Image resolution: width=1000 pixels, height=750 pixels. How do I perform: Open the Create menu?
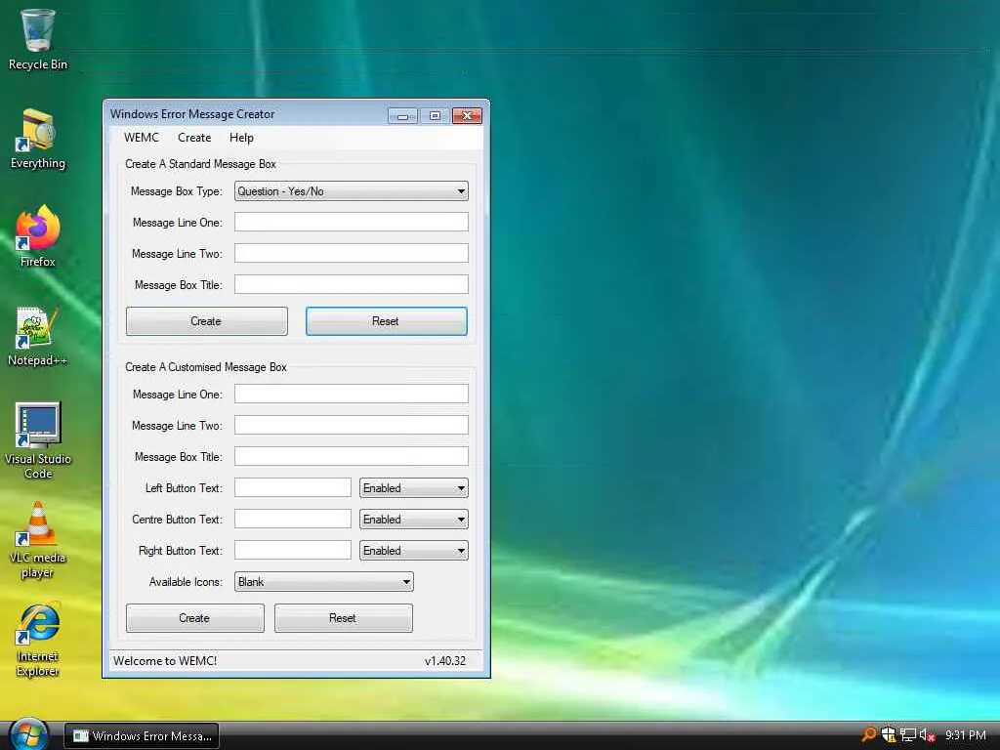pos(194,138)
